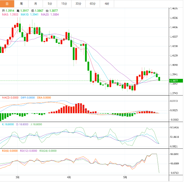The height and width of the screenshot is (182, 184).
Task: Click the RSI(12): 0.0000 label
Action: (29, 151)
